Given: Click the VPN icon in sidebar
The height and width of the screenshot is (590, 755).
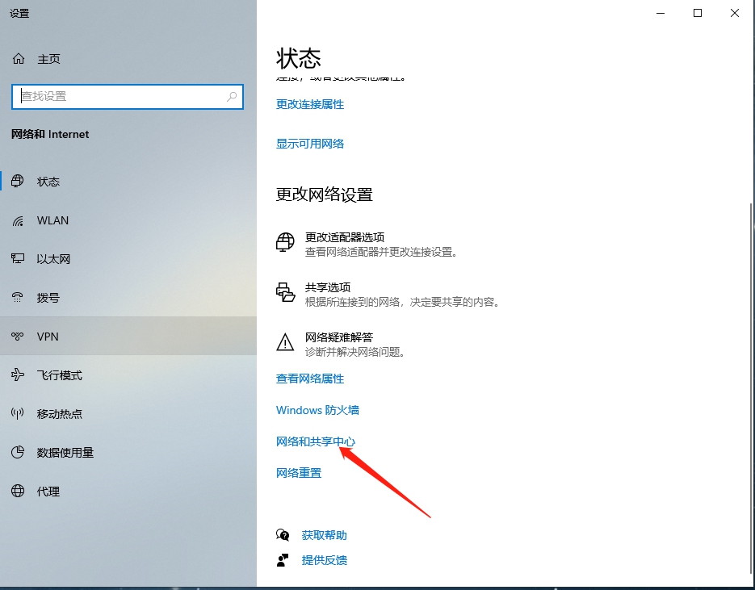Looking at the screenshot, I should point(18,336).
